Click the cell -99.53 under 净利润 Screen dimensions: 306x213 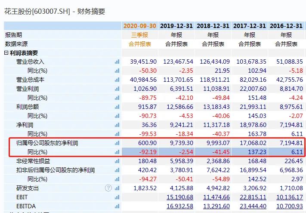pyautogui.click(x=148, y=134)
